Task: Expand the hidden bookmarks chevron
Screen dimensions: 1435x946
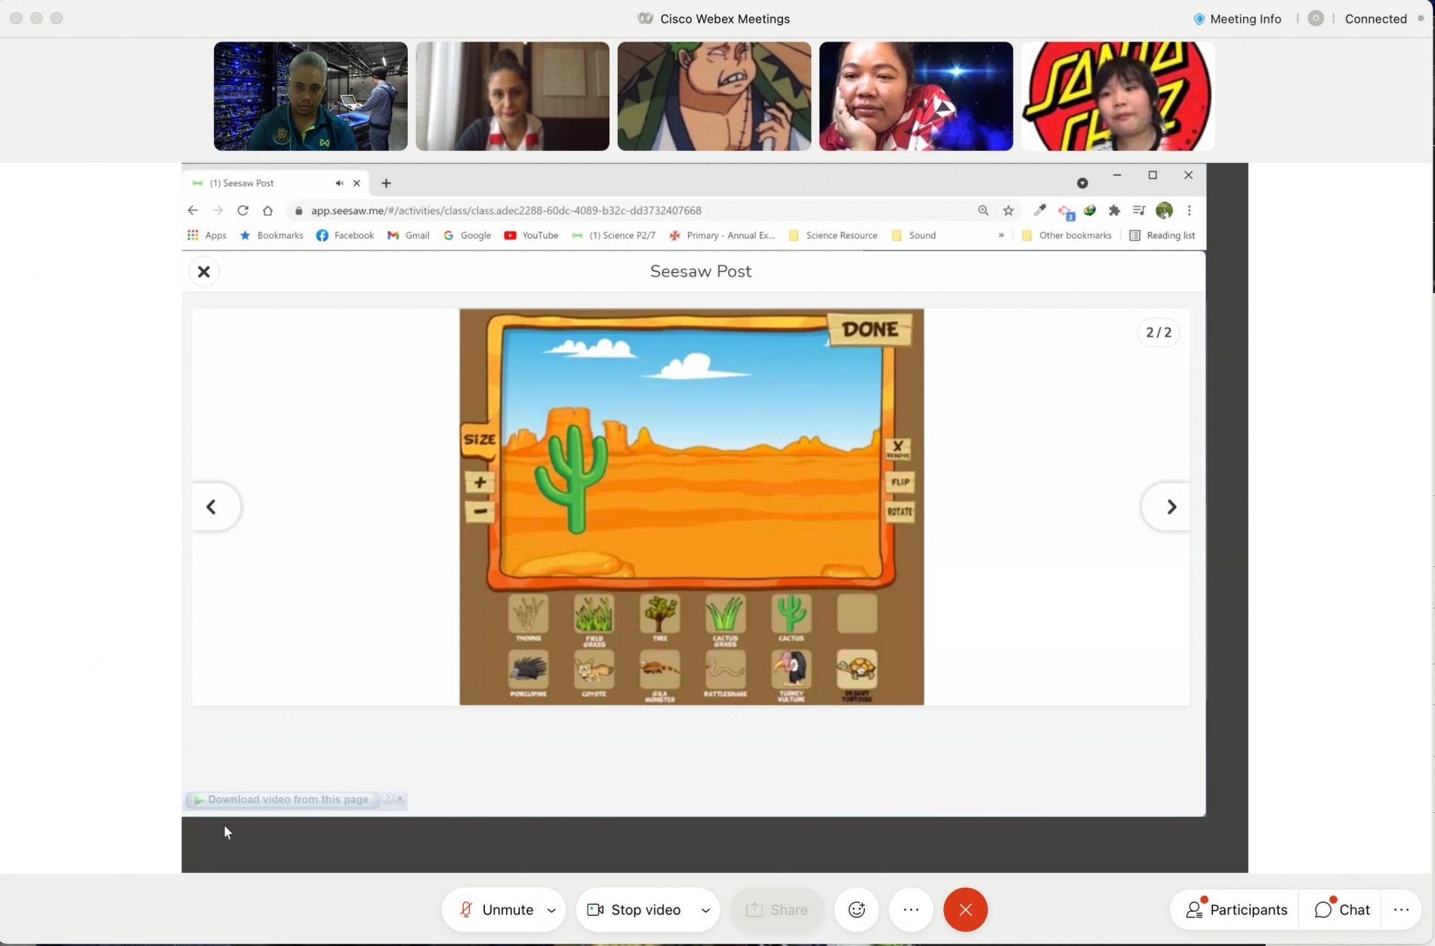Action: (1001, 236)
